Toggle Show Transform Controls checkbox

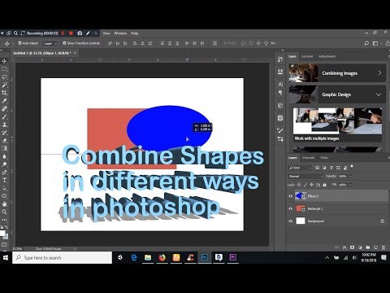coord(64,43)
